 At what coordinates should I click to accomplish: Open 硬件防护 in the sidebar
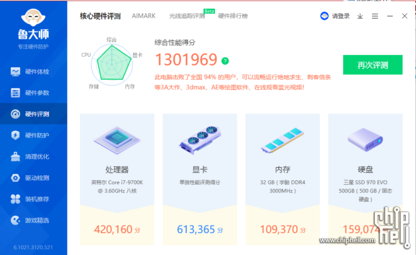(34, 135)
